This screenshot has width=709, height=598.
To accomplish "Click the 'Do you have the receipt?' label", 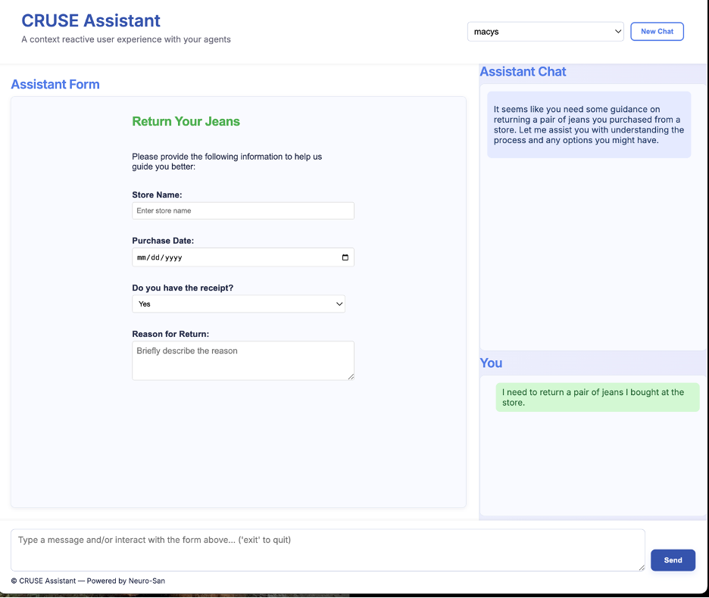I will coord(183,288).
